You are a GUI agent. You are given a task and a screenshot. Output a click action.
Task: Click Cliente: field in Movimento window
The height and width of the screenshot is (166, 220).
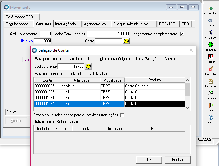tap(18, 112)
